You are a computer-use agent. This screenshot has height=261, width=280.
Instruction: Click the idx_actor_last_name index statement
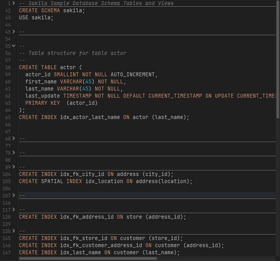click(104, 117)
